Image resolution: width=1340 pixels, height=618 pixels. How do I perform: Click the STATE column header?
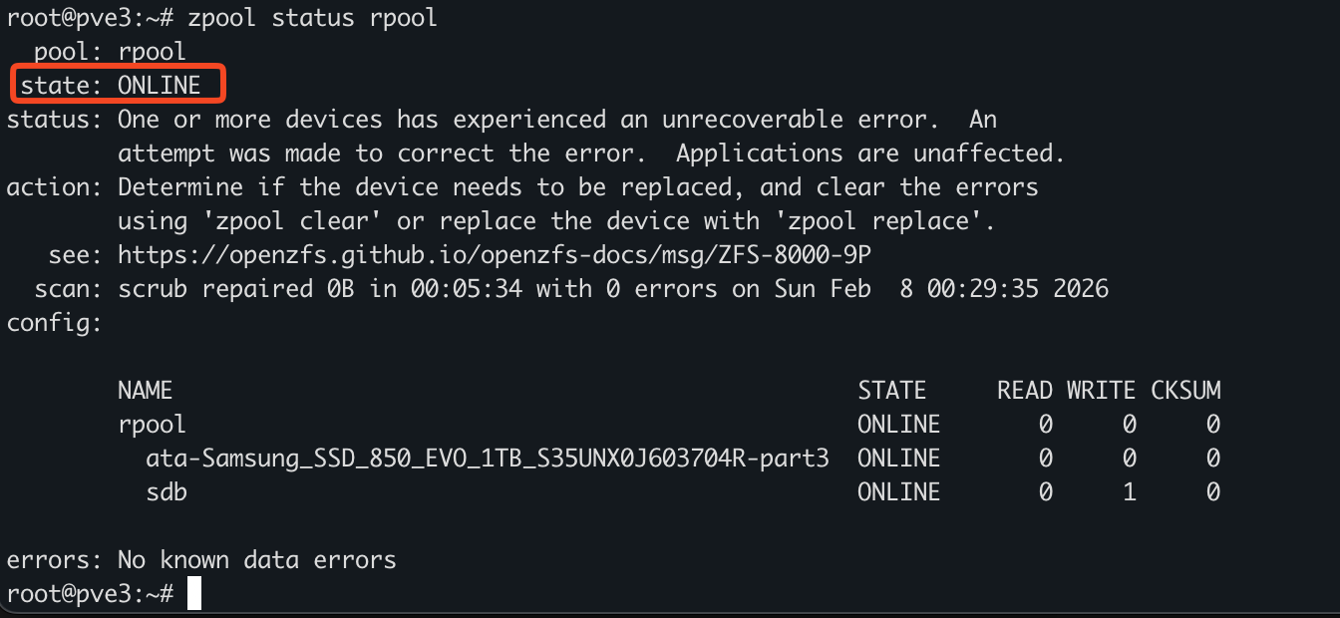891,391
